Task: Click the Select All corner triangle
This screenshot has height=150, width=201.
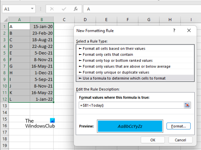Action: 4,20
